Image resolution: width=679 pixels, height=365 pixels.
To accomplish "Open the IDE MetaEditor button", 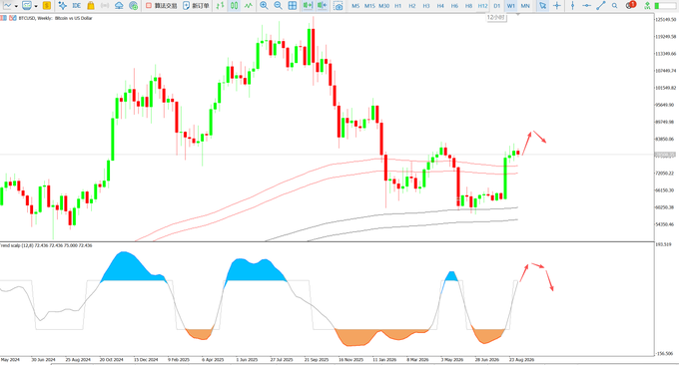I will (x=77, y=6).
